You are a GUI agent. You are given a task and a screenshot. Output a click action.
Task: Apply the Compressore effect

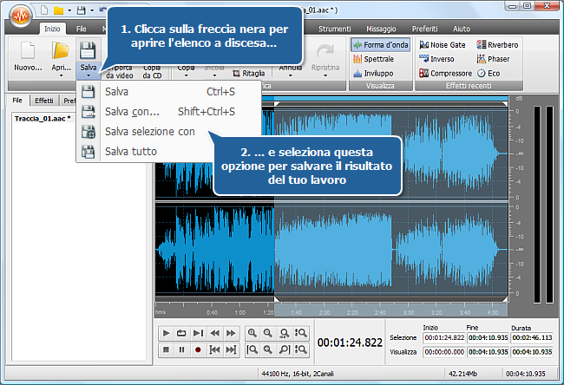click(445, 74)
